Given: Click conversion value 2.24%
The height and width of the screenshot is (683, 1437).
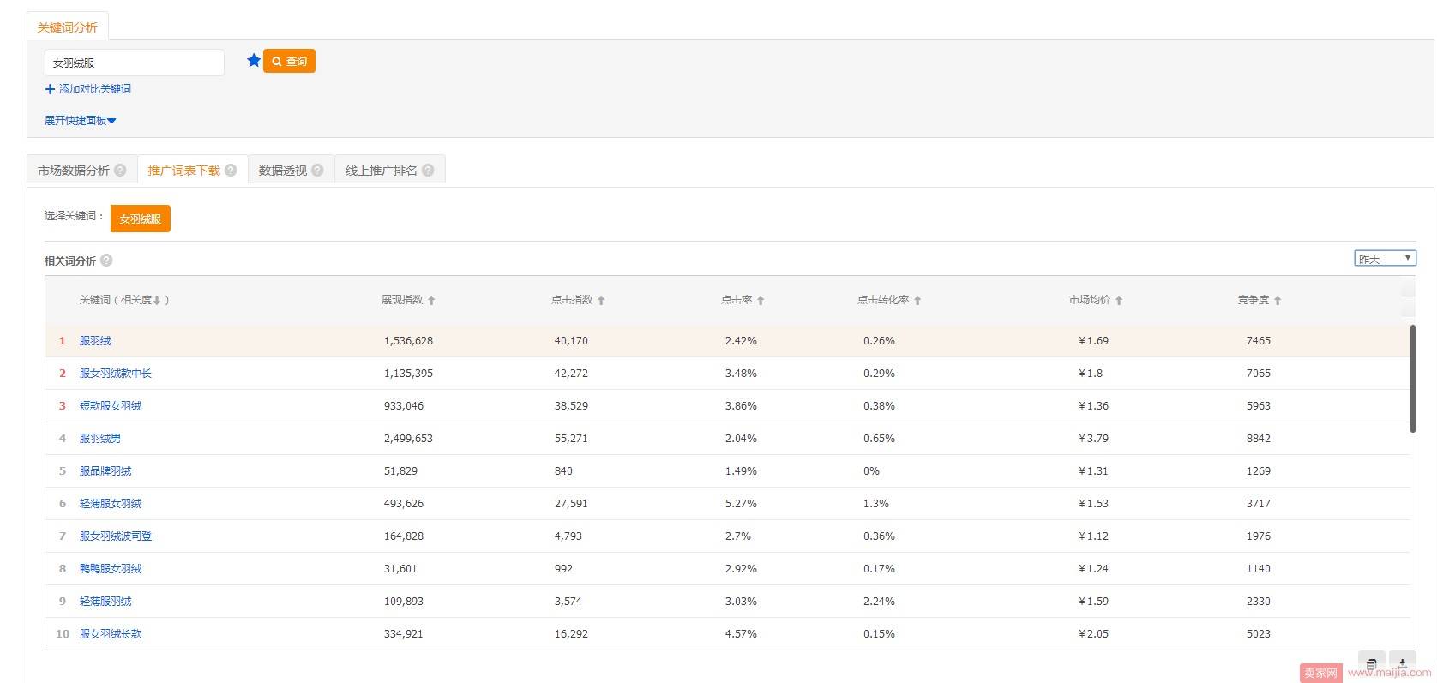Looking at the screenshot, I should [x=879, y=602].
